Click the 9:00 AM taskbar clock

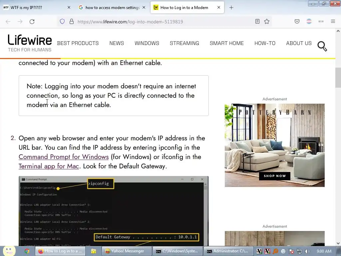pos(324,251)
